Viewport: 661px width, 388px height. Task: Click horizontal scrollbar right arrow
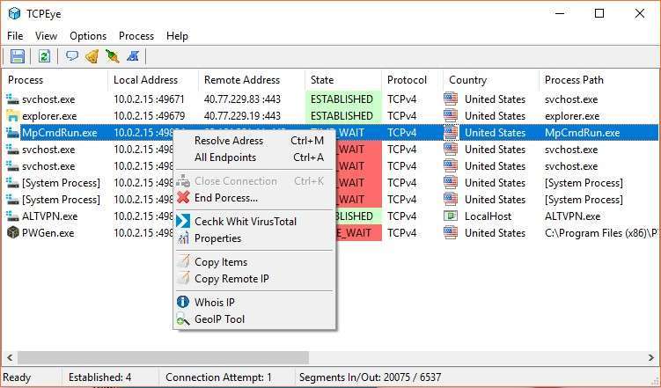tap(651, 358)
